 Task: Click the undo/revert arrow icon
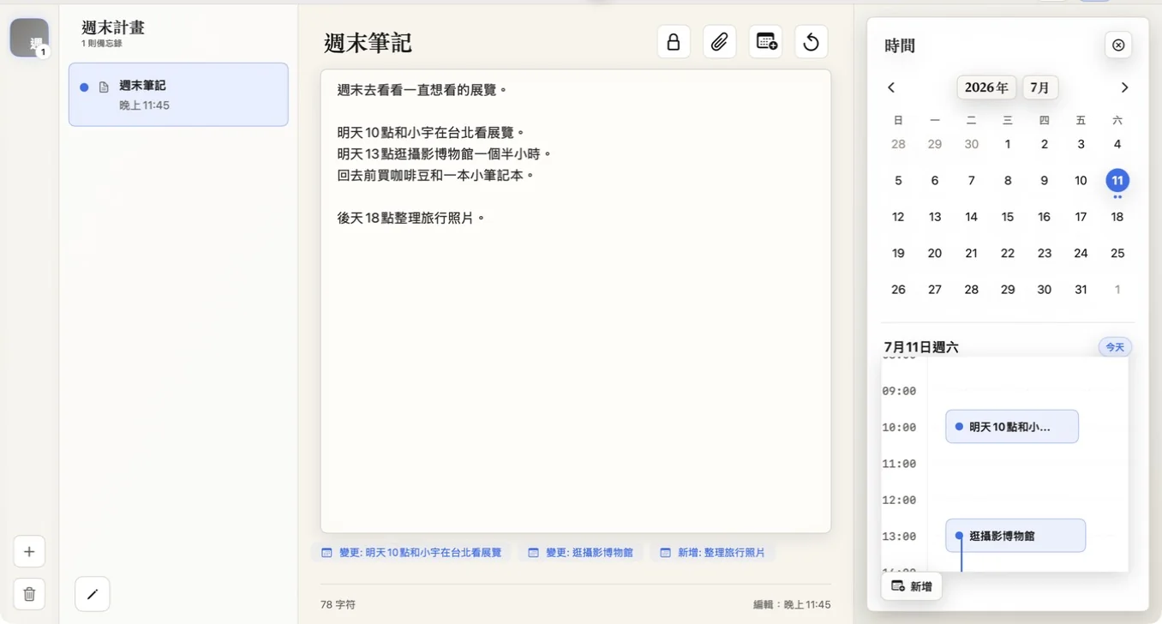(x=811, y=41)
